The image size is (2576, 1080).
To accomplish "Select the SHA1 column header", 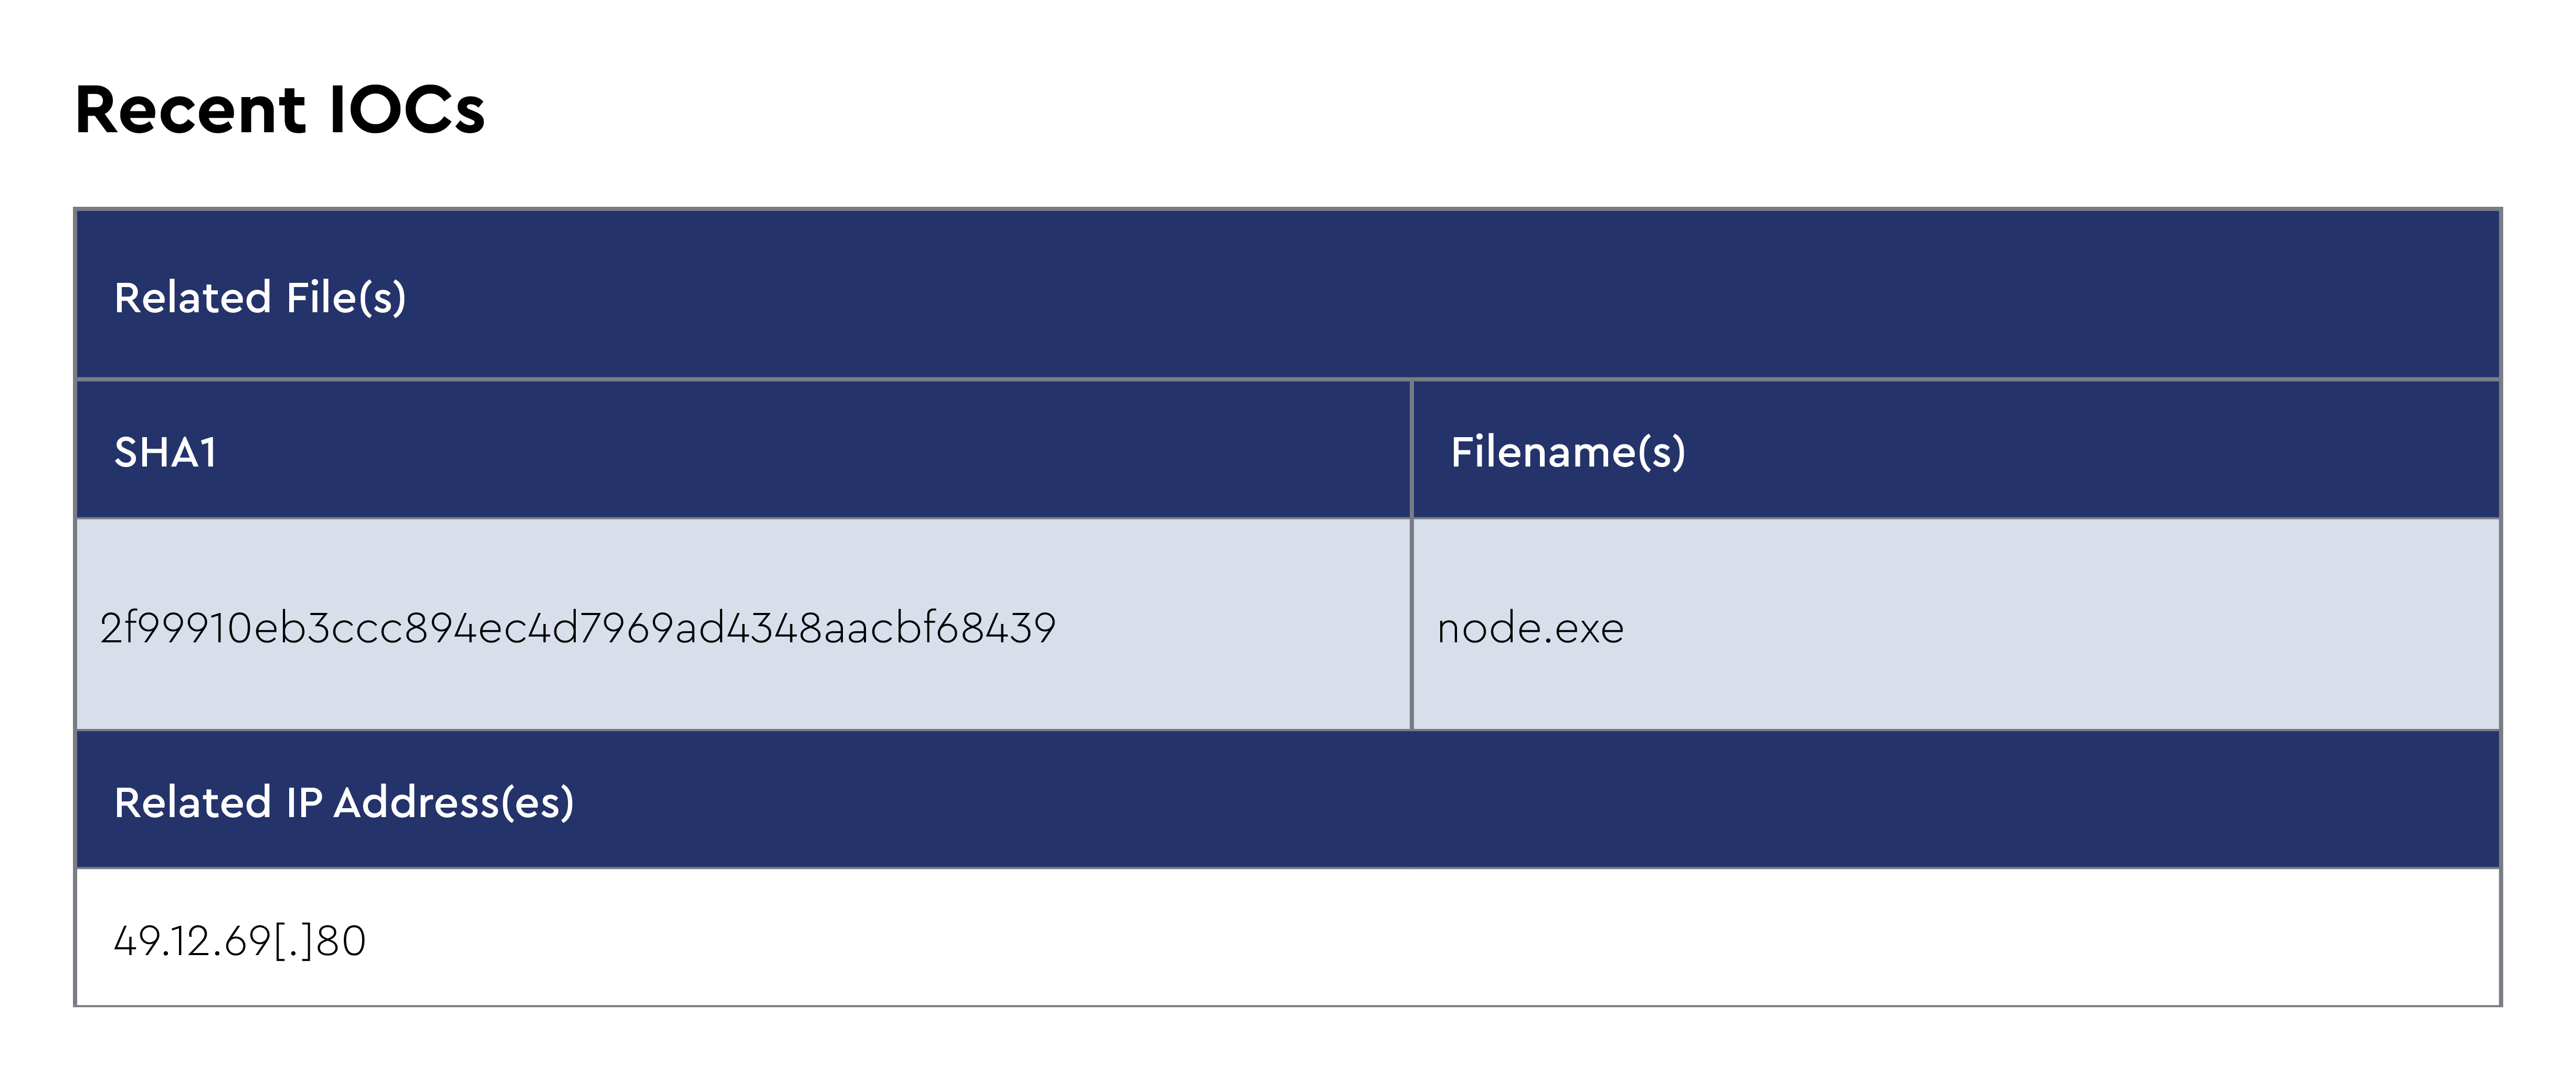I will [x=166, y=452].
